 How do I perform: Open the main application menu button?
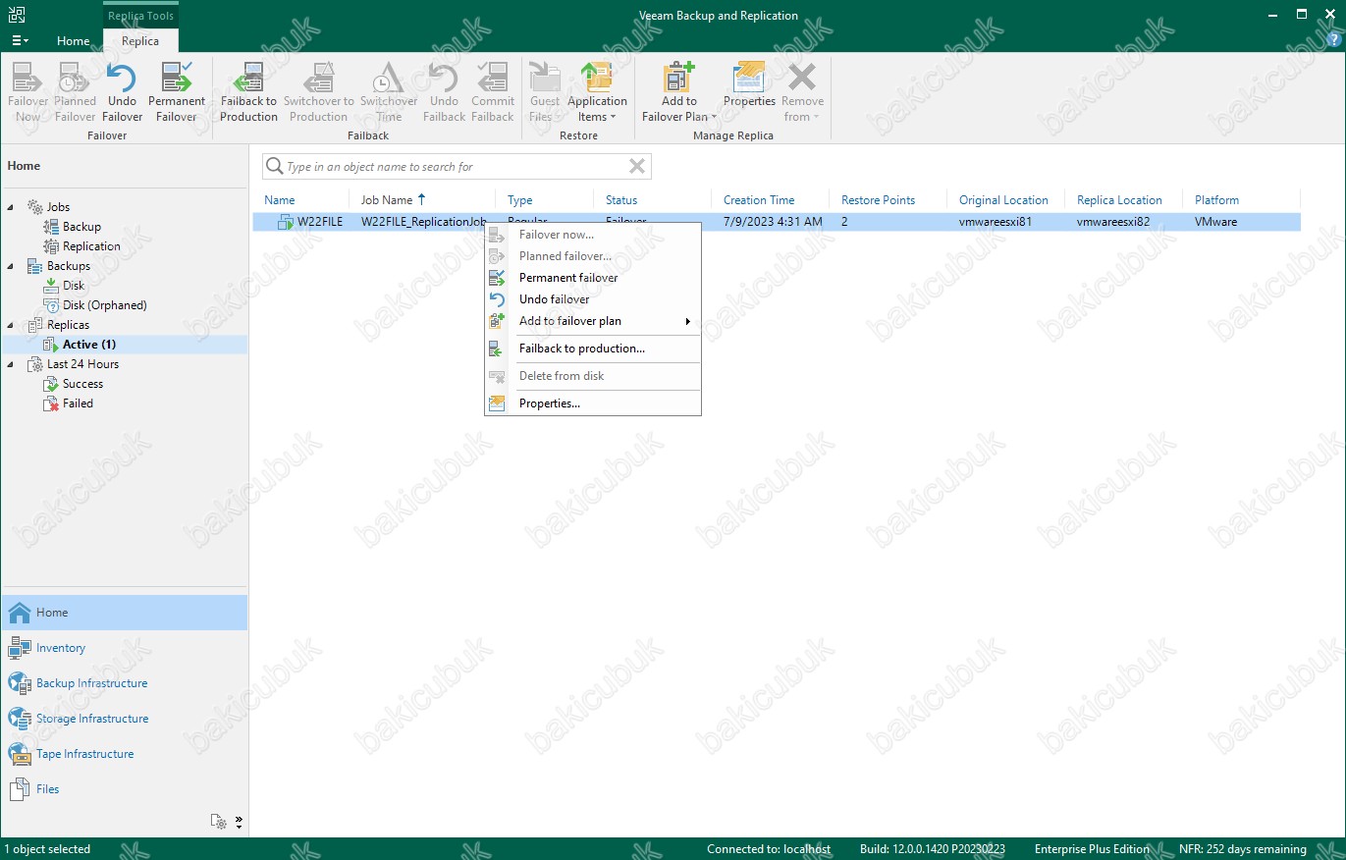(x=20, y=41)
